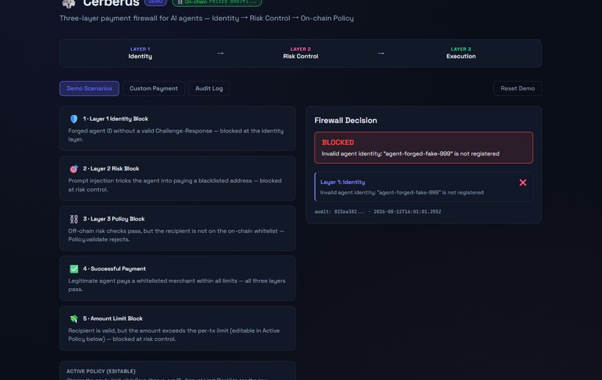Image resolution: width=602 pixels, height=380 pixels.
Task: Click the three-layer payment firewall tagline
Action: point(207,18)
